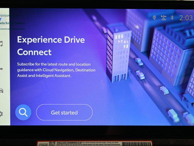Select the vehicle icon in the sidebar
This screenshot has height=146, width=194.
(2, 91)
